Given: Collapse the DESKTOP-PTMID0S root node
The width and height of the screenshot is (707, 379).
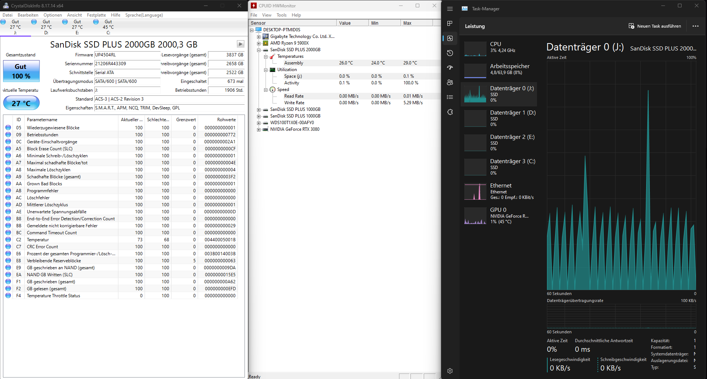Looking at the screenshot, I should tap(252, 30).
